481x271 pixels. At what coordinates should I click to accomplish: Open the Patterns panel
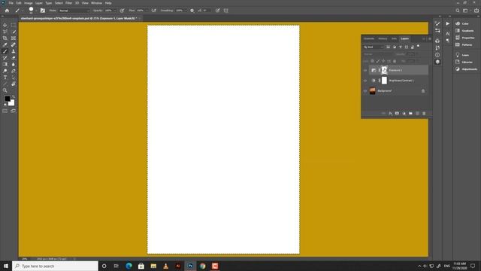(x=464, y=45)
